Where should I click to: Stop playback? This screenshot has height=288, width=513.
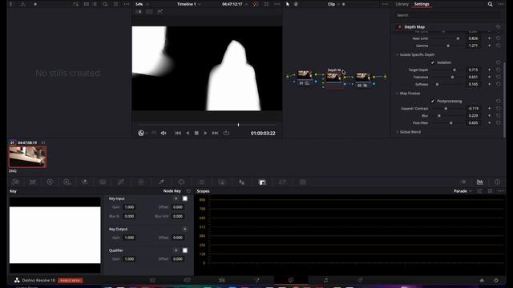click(196, 134)
